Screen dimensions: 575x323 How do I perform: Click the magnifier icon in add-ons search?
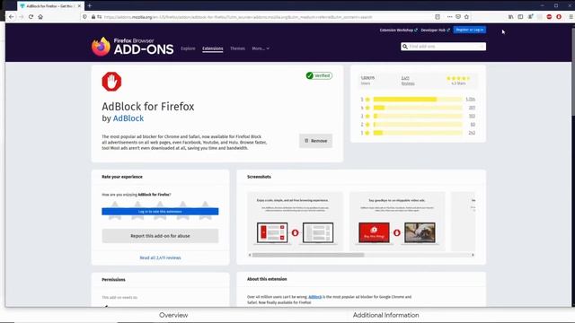(405, 47)
